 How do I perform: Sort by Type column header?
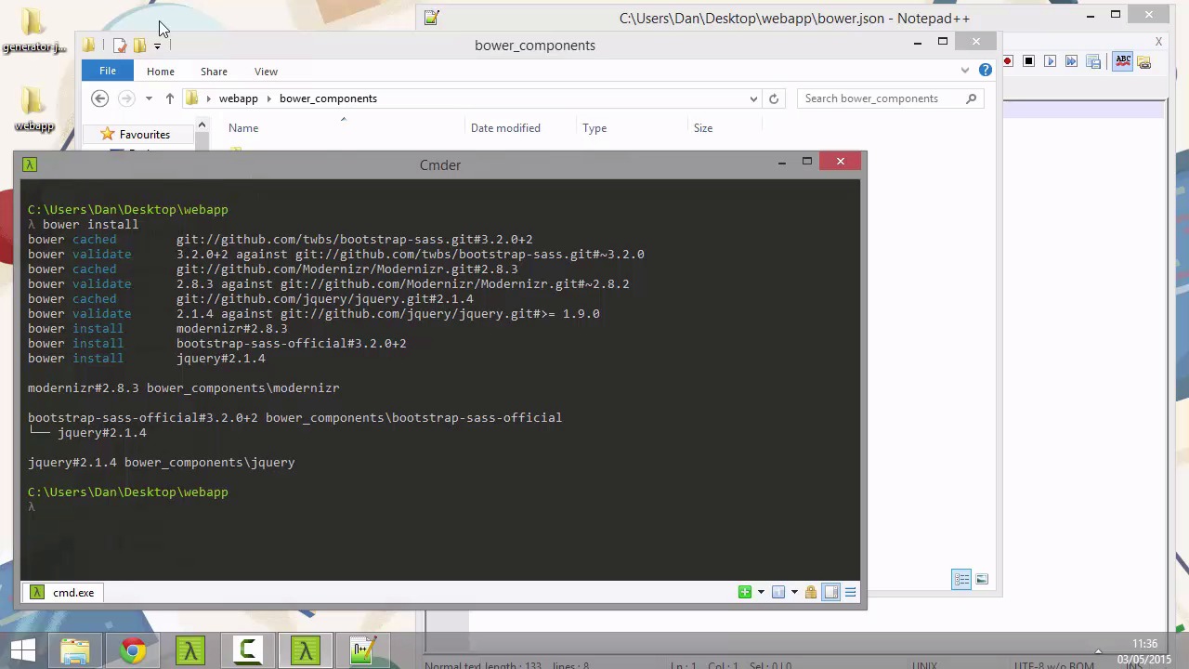tap(594, 128)
